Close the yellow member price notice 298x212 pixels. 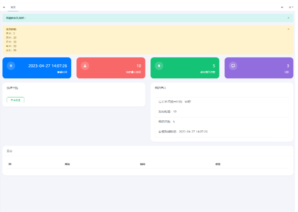tap(288, 29)
